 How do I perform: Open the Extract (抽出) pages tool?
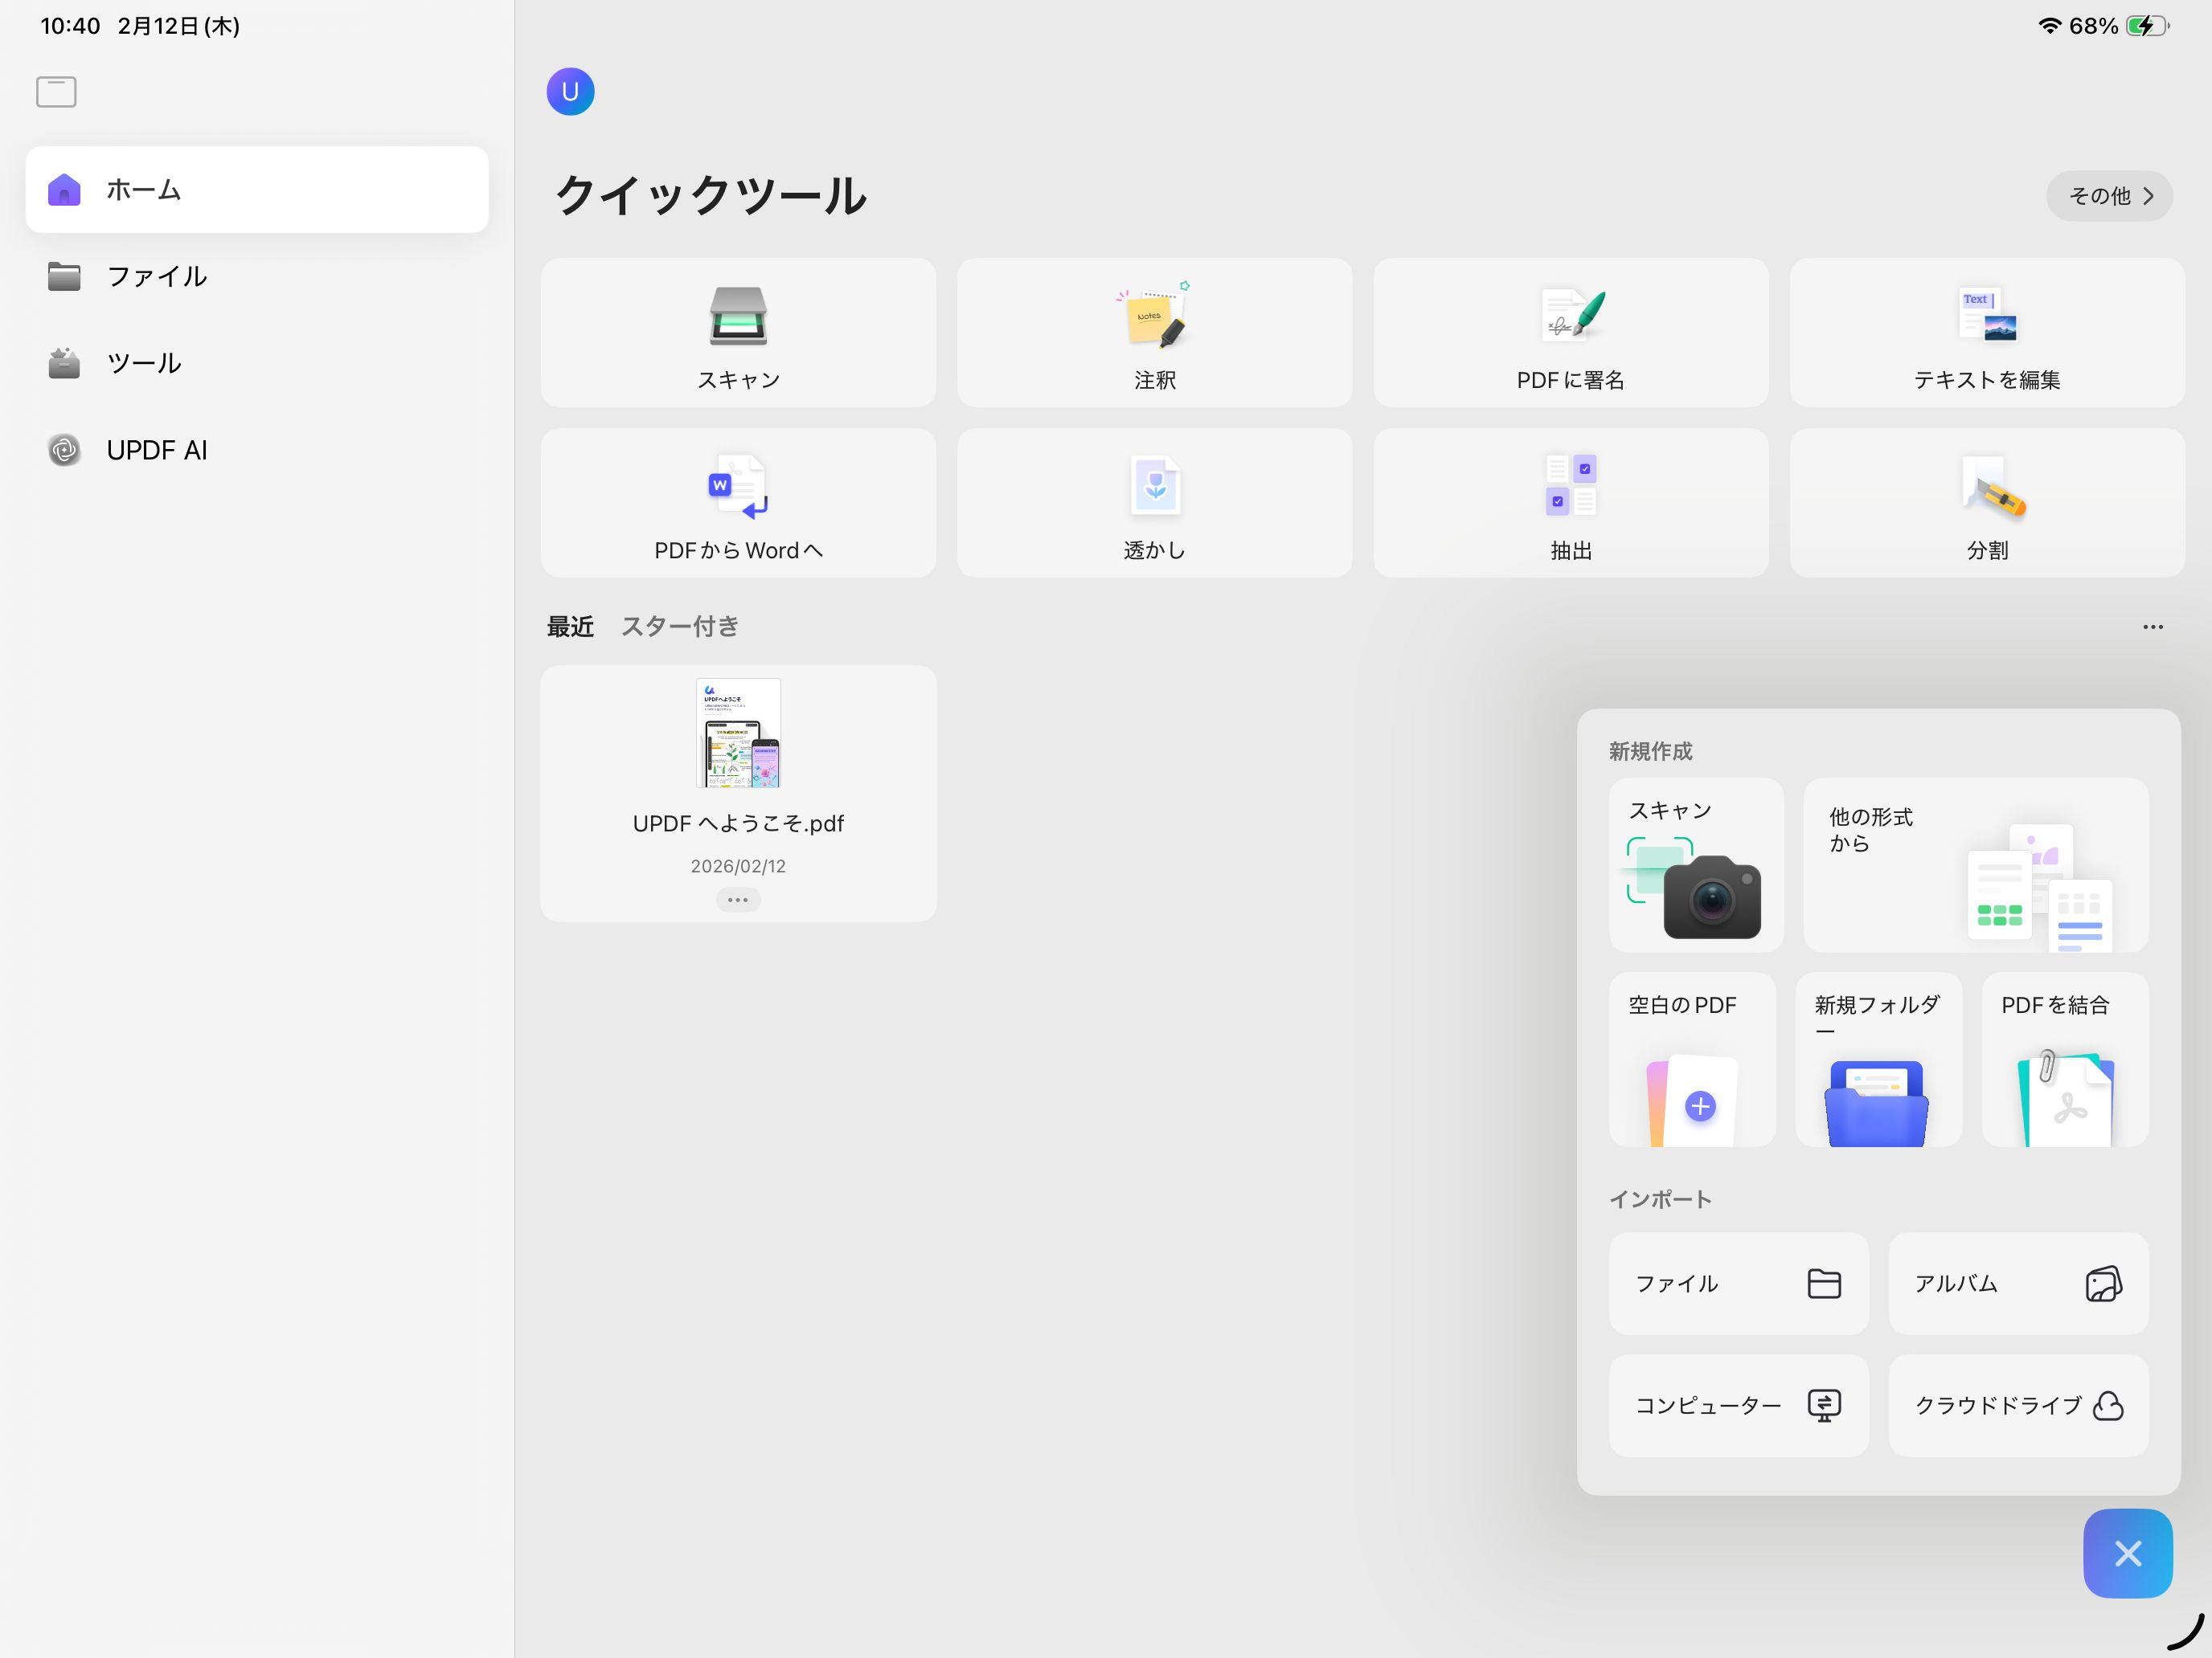click(x=1570, y=503)
